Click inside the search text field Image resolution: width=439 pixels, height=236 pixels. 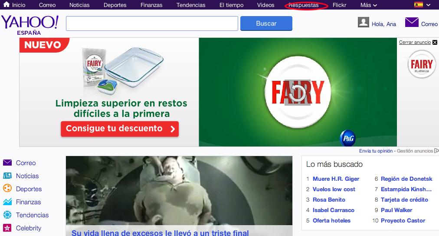(x=152, y=23)
